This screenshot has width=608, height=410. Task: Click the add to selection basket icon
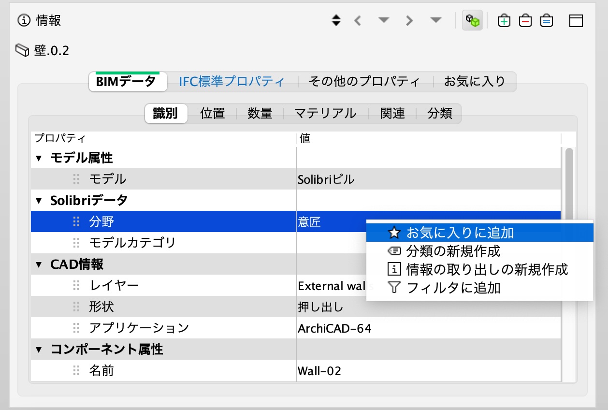(x=504, y=21)
